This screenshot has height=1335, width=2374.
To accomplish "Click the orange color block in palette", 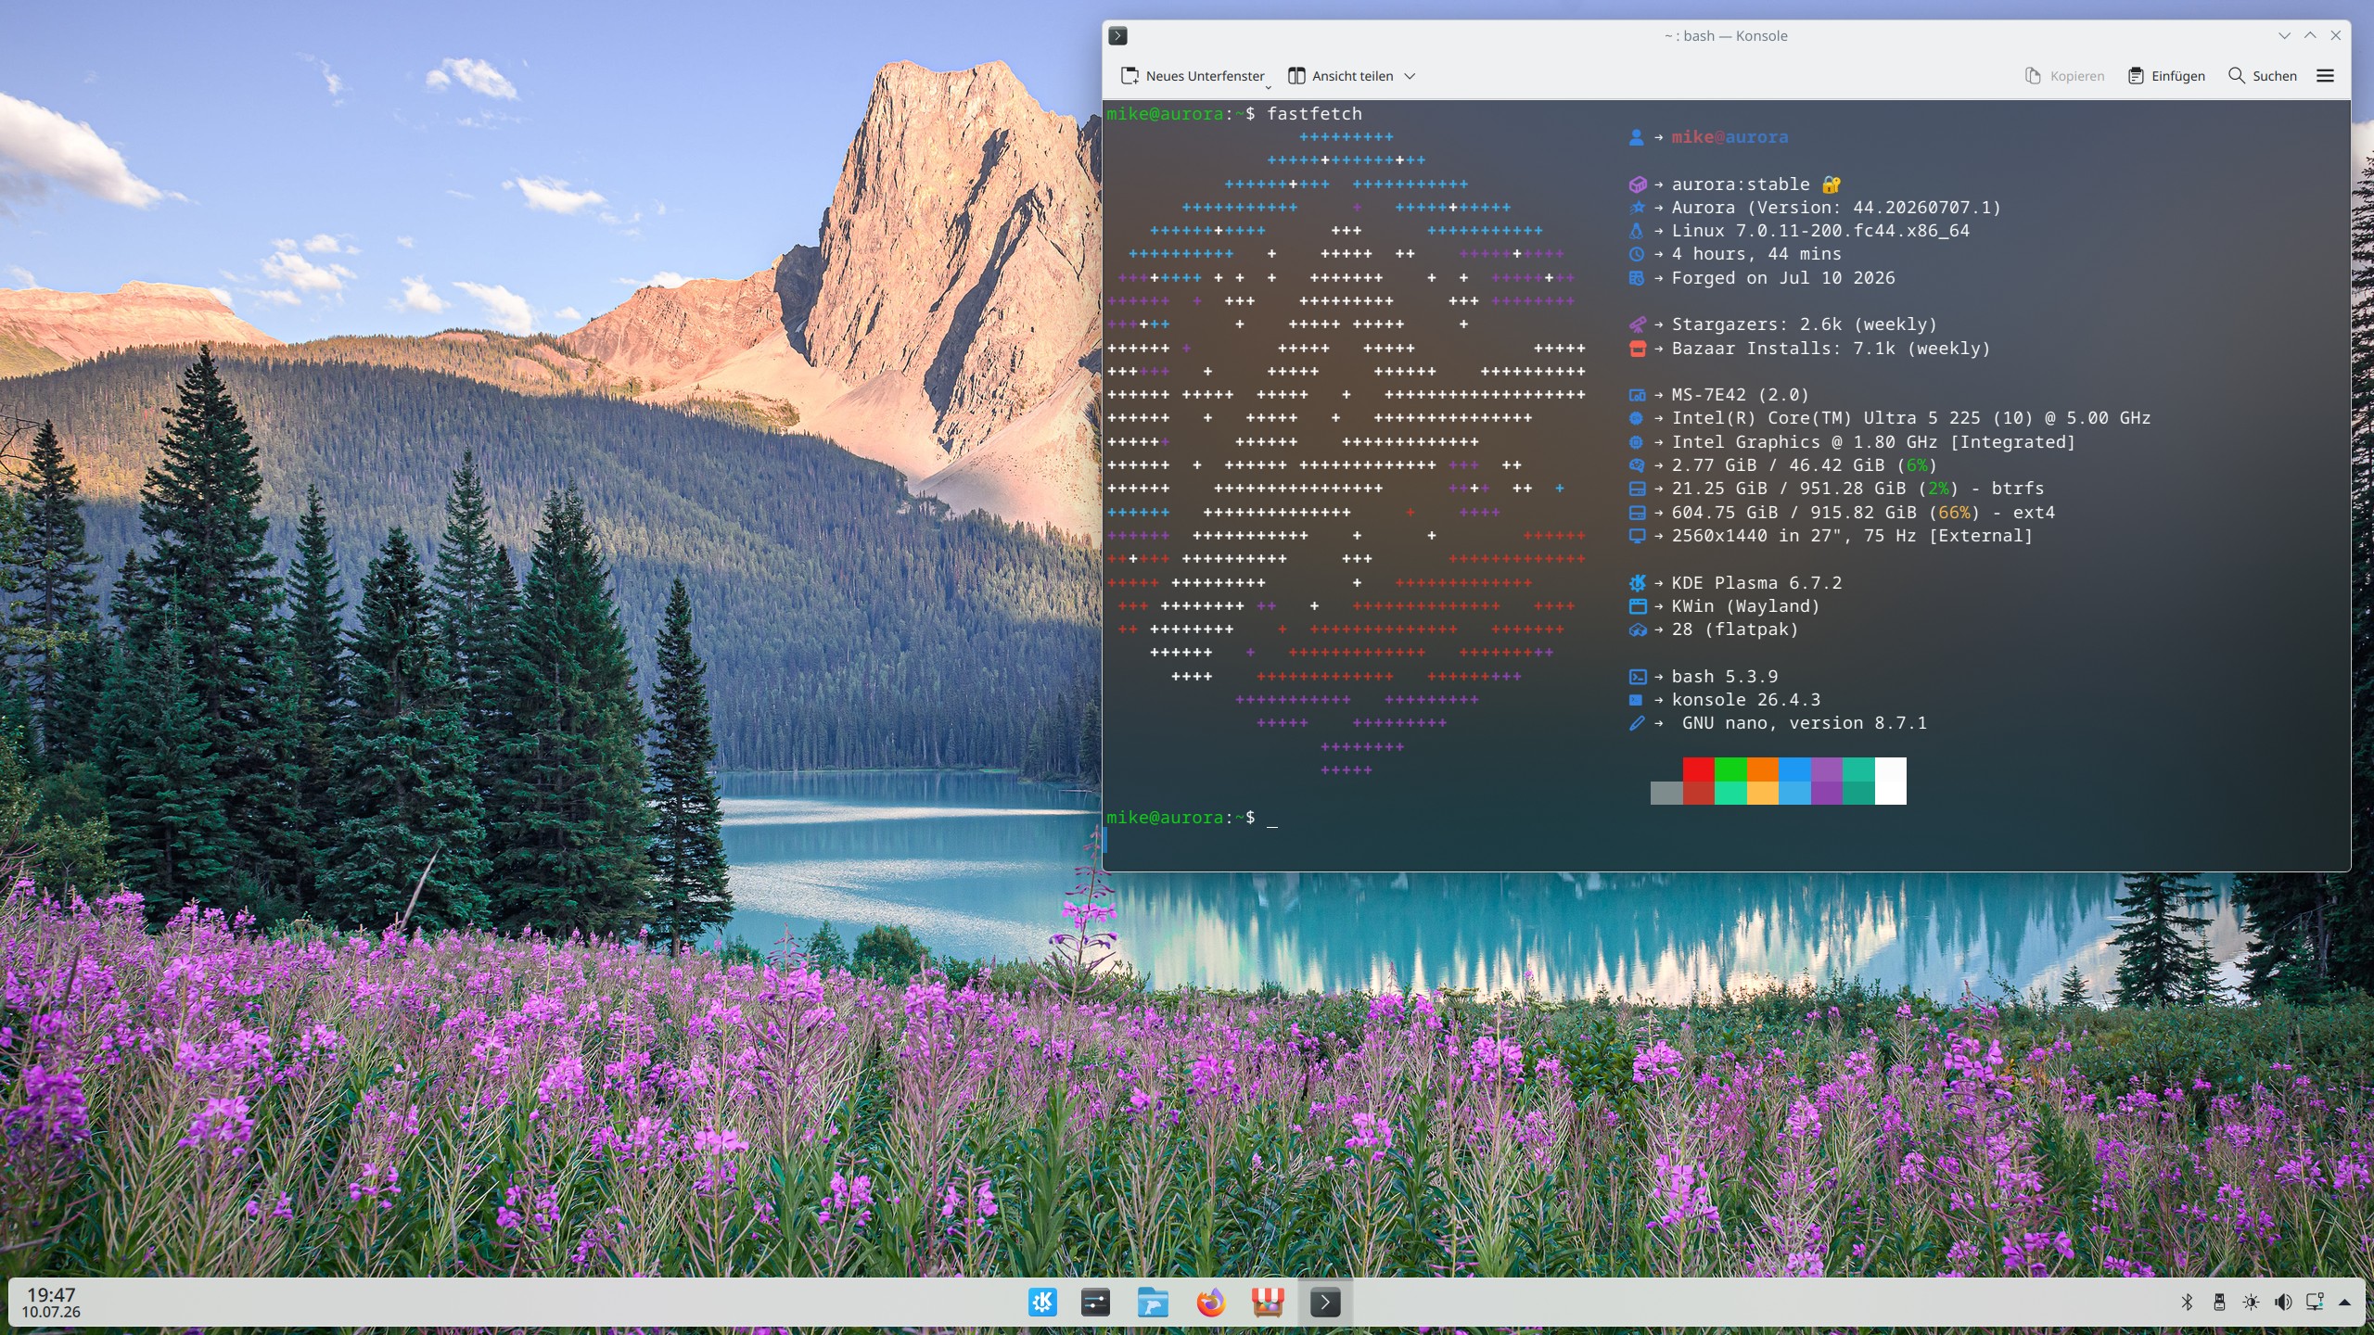I will click(x=1762, y=769).
